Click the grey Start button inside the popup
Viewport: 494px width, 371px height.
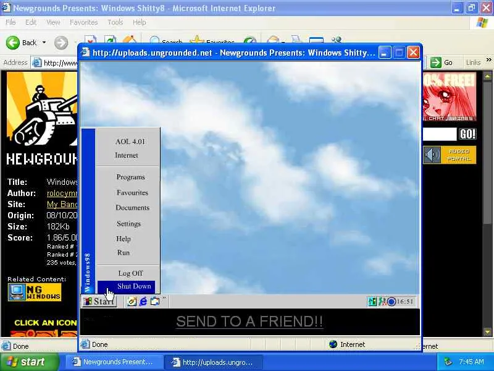click(99, 301)
